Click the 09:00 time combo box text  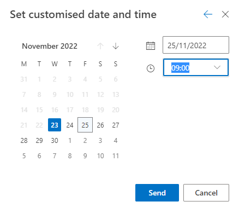coord(180,68)
